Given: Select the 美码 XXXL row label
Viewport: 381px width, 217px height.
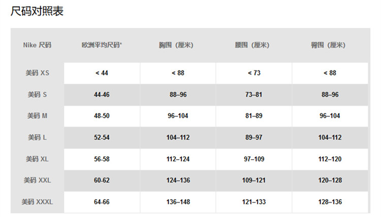Looking at the screenshot, I should point(38,202).
